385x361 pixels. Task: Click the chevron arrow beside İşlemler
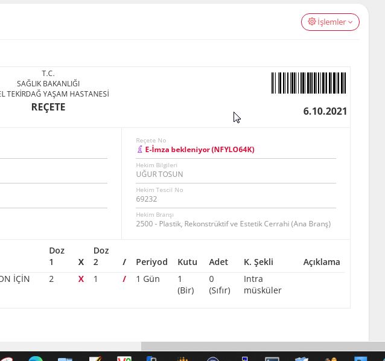coord(351,22)
